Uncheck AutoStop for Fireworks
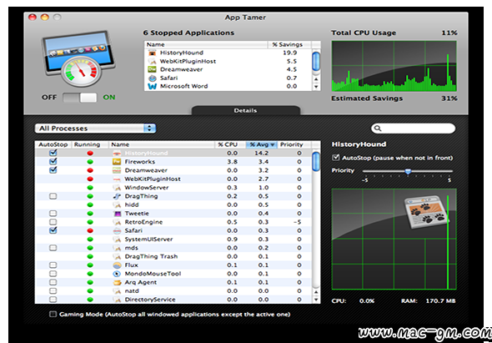Image resolution: width=492 pixels, height=343 pixels. [53, 161]
